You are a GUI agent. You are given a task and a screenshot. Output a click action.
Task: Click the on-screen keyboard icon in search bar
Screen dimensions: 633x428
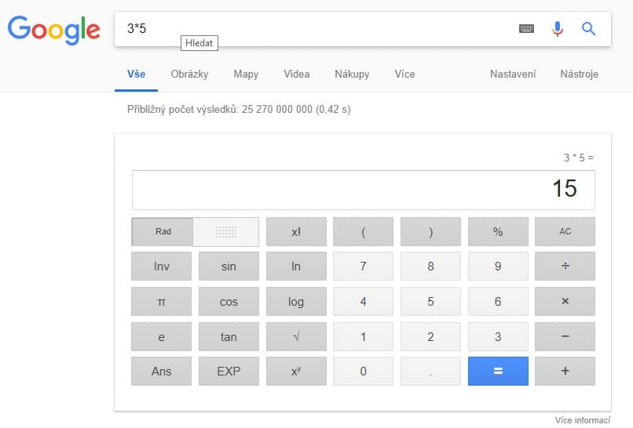point(526,29)
